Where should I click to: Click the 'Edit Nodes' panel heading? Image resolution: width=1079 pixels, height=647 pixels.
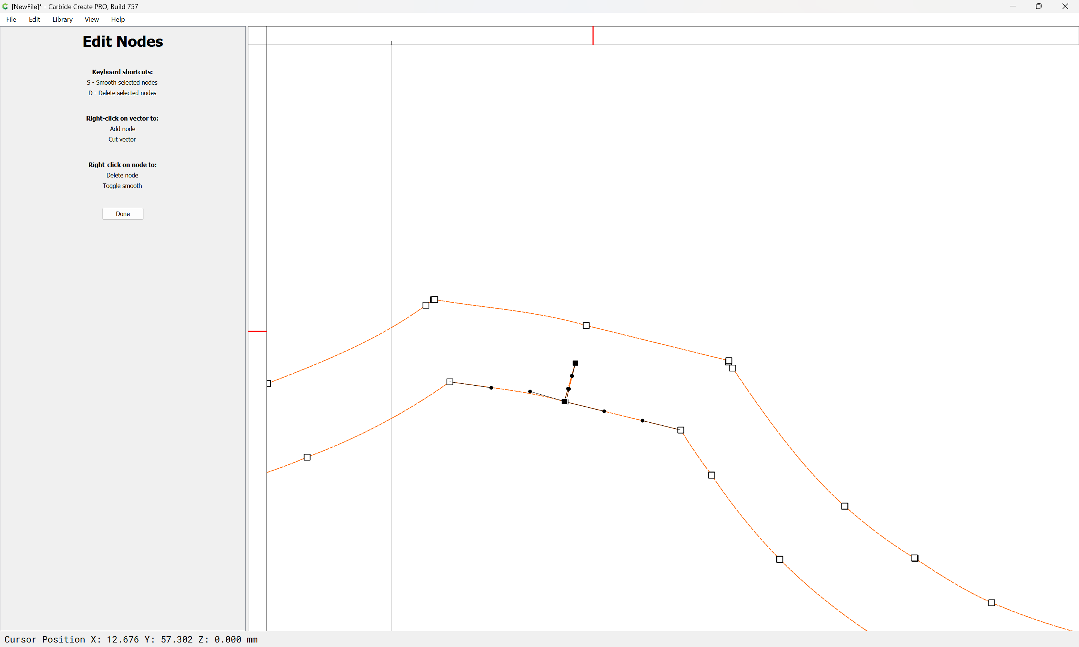point(123,42)
